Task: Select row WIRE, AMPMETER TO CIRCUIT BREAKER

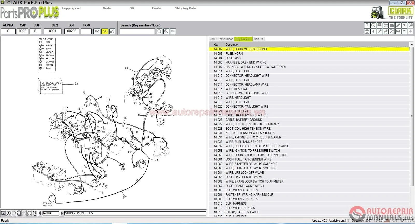Action: pos(309,137)
